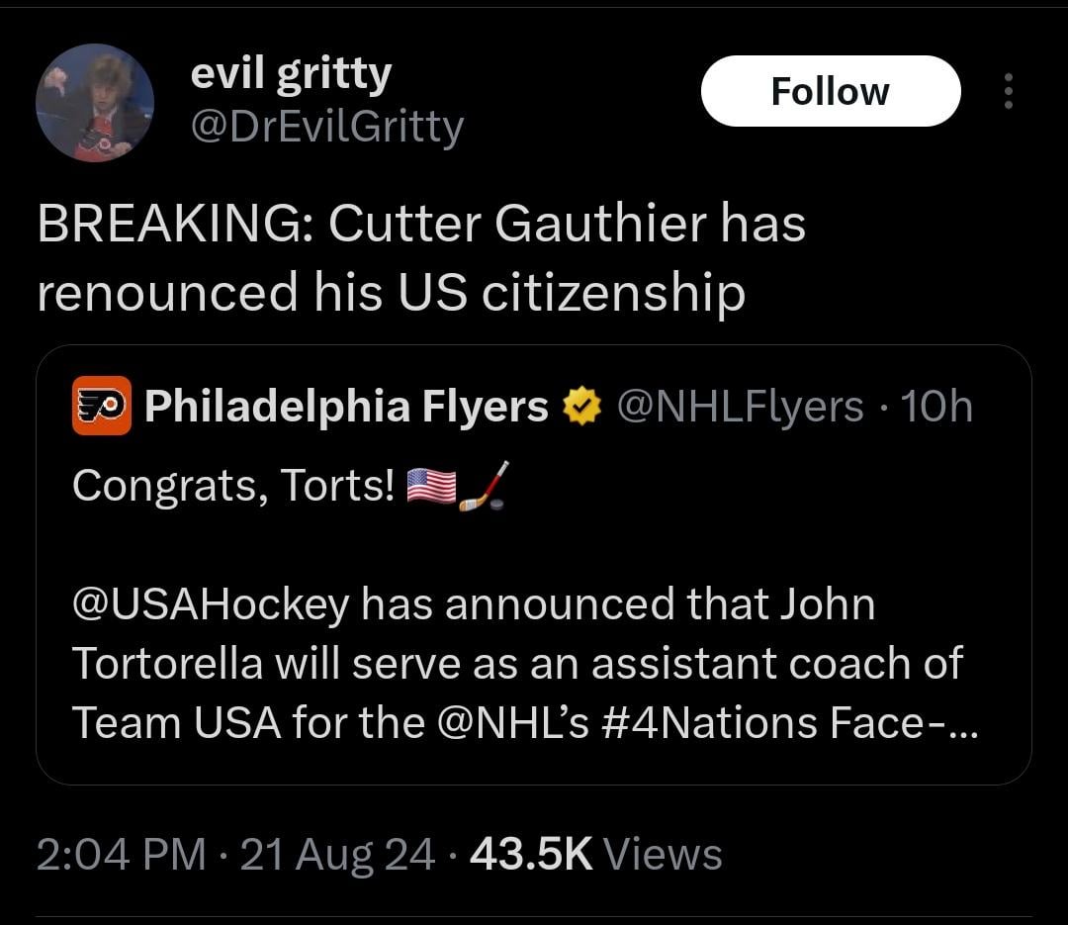Click the American flag emoji
This screenshot has width=1068, height=925.
point(431,486)
